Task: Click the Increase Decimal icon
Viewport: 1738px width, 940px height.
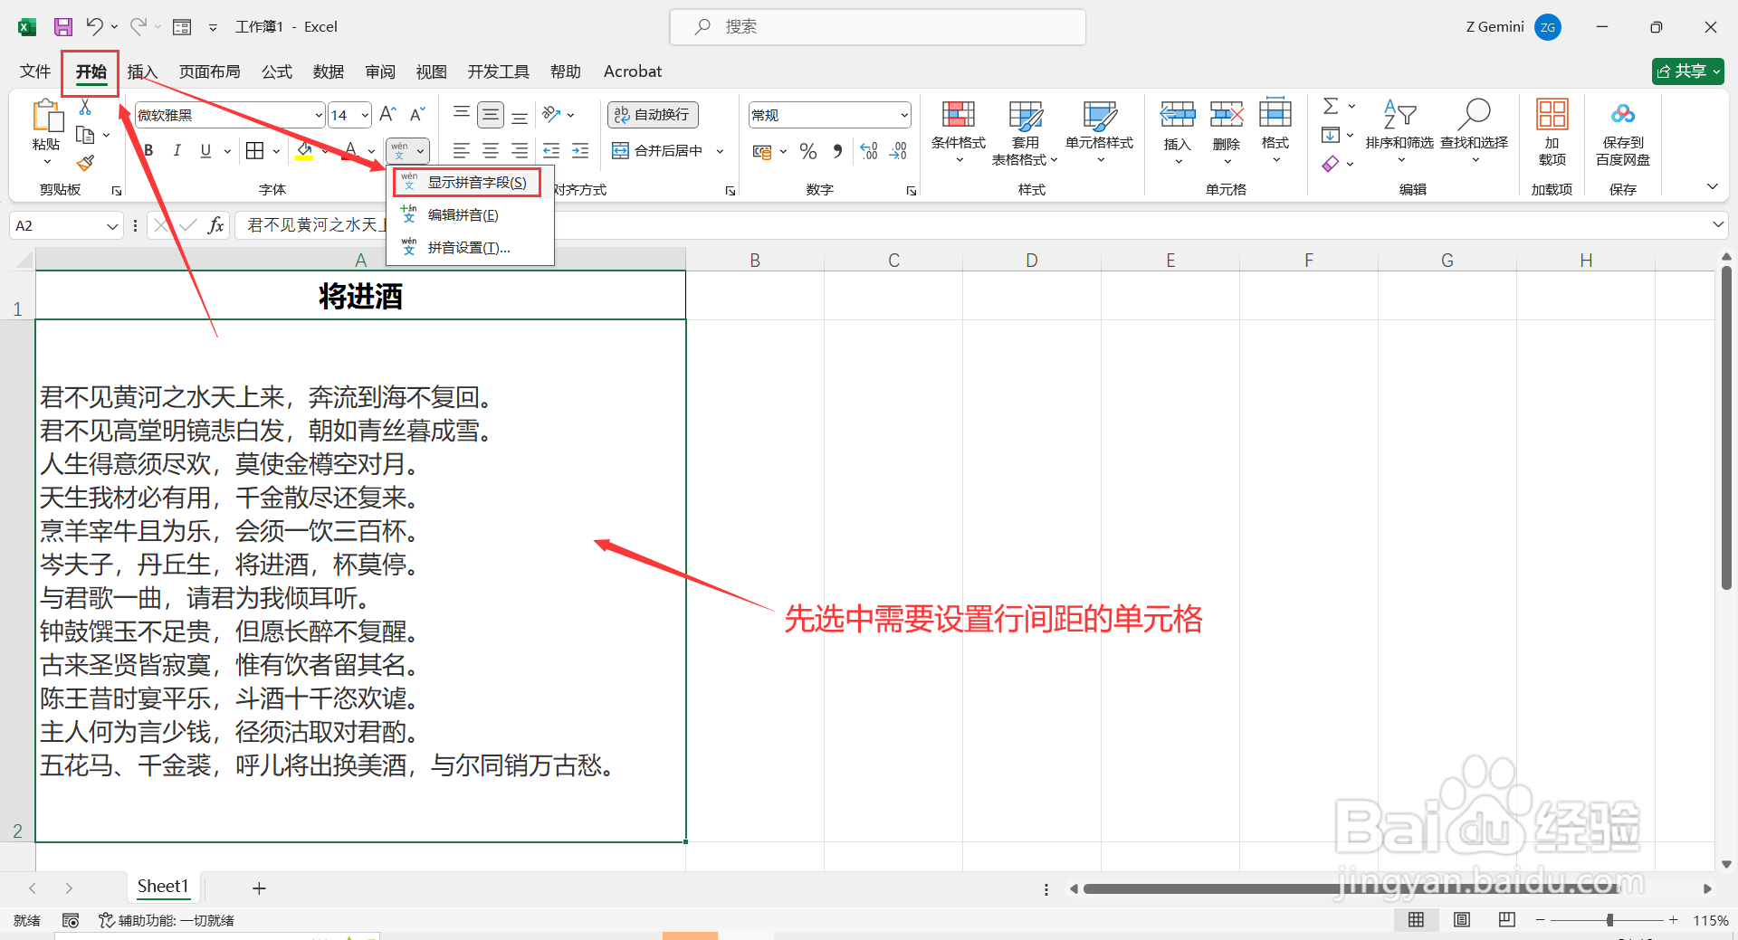Action: [868, 151]
